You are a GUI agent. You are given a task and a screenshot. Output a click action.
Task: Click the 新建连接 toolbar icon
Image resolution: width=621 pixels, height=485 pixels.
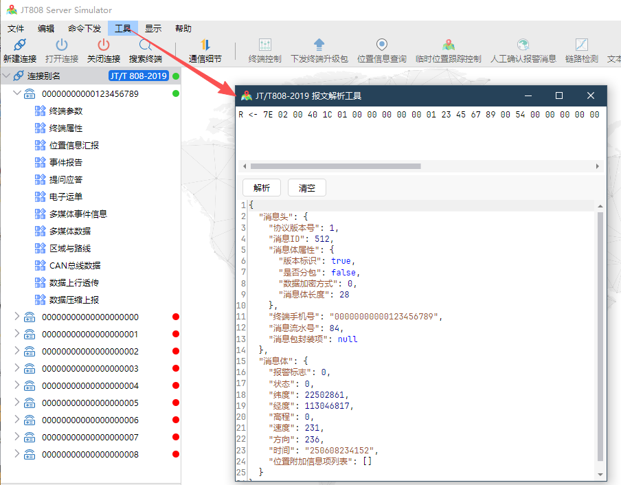point(19,45)
